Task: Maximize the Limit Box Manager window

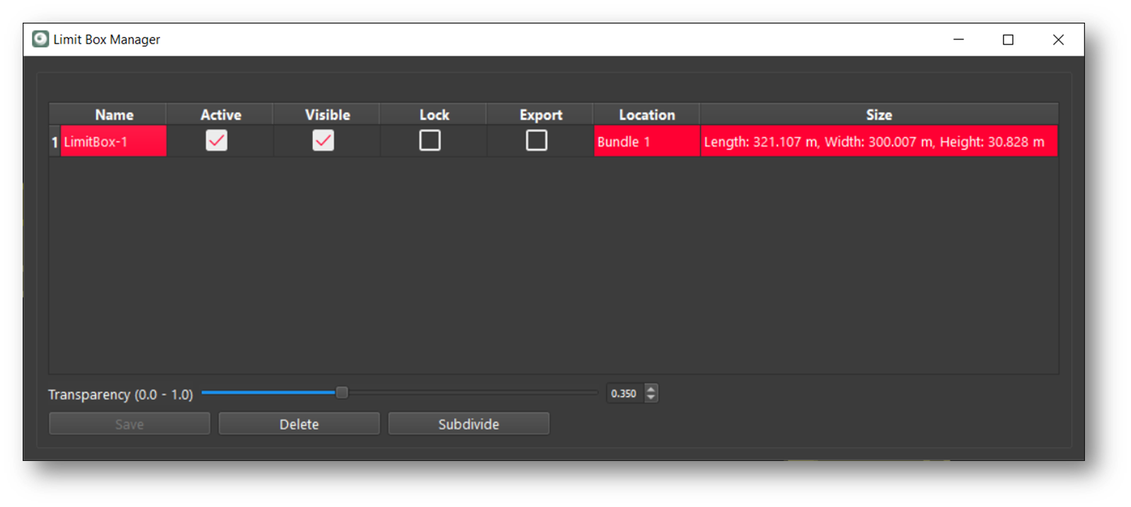Action: pos(1008,40)
